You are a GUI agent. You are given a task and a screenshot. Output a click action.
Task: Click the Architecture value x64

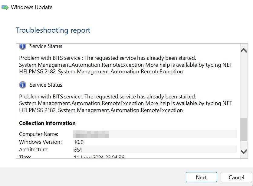pos(78,150)
